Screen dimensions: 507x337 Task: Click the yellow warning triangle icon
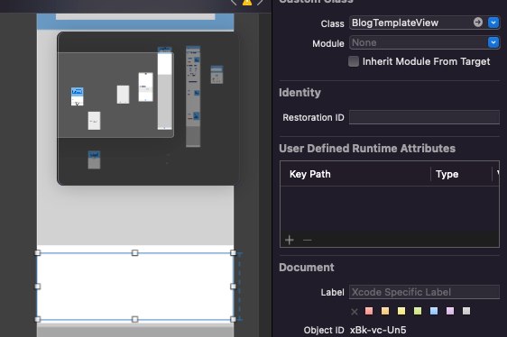coord(247,2)
